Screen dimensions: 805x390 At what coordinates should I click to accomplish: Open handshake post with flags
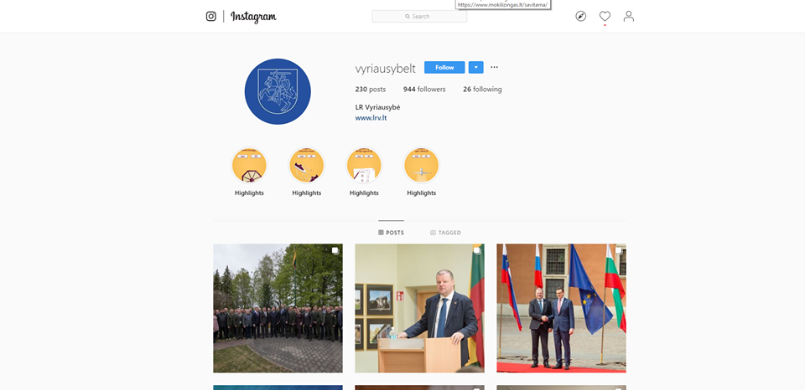[561, 308]
